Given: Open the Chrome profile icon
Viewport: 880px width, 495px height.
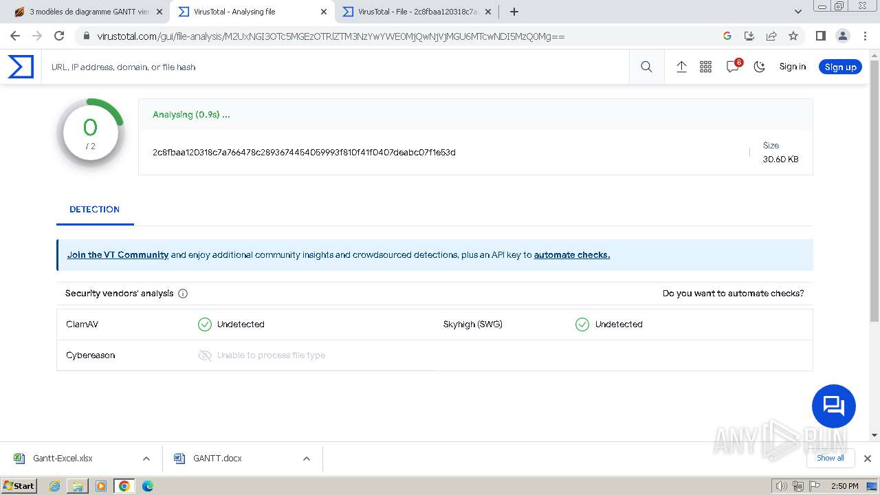Looking at the screenshot, I should 843,36.
